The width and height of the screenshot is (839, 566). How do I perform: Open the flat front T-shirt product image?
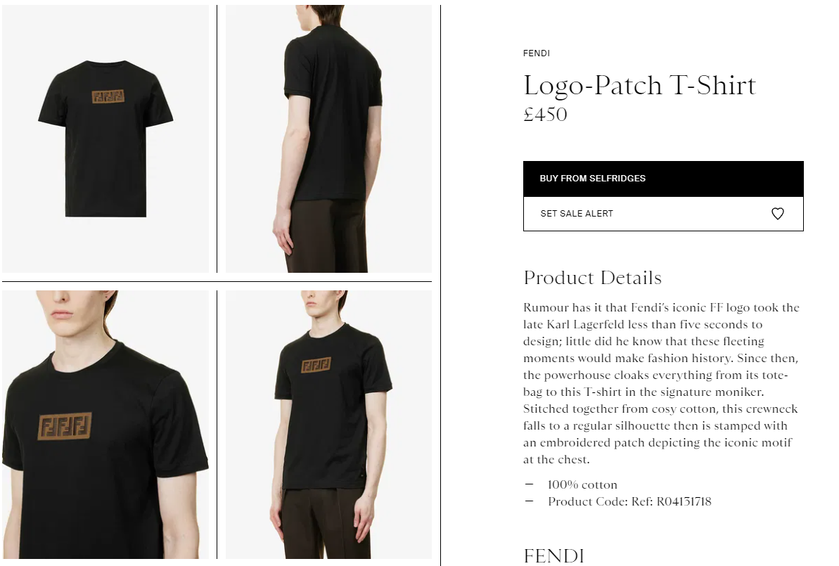[x=105, y=139]
